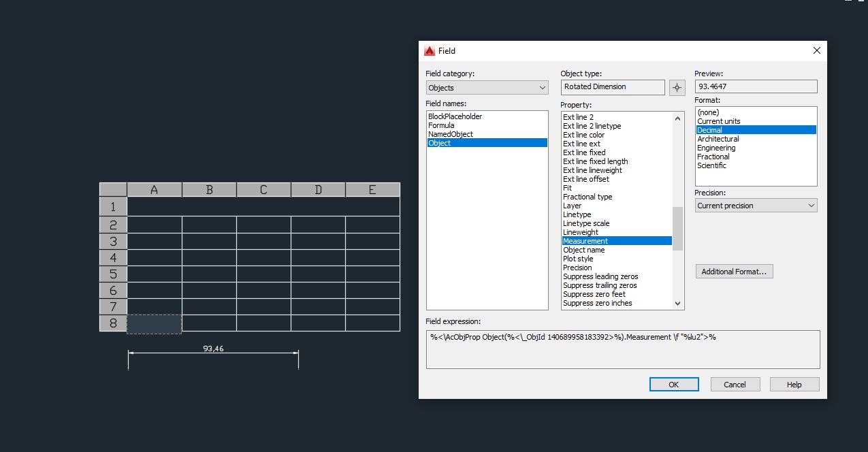Open Help from the Field dialog
Screen dimensions: 868x452
(x=794, y=384)
